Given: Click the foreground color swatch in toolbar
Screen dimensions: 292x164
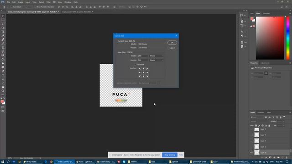Looking at the screenshot, I should pos(2,101).
